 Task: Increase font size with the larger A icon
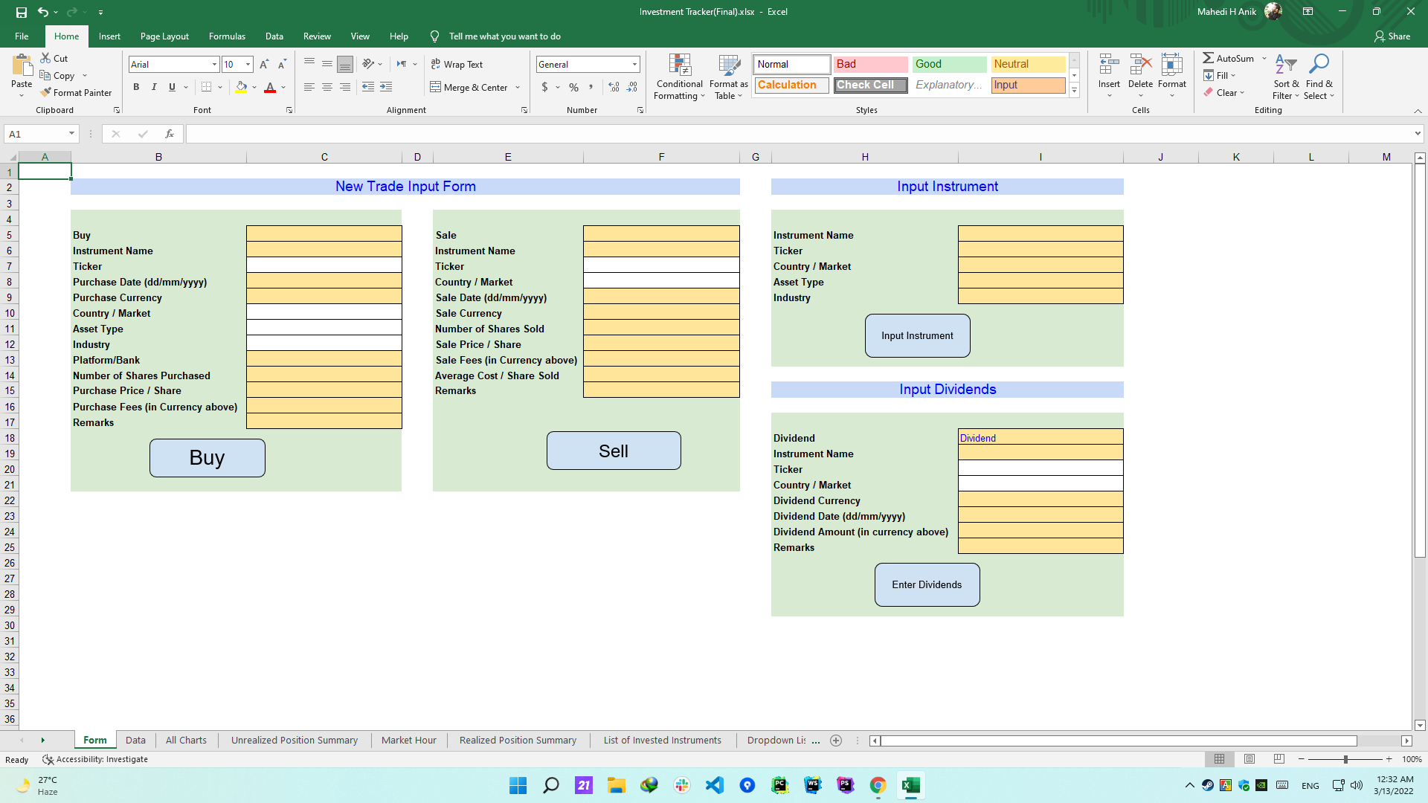pyautogui.click(x=264, y=65)
